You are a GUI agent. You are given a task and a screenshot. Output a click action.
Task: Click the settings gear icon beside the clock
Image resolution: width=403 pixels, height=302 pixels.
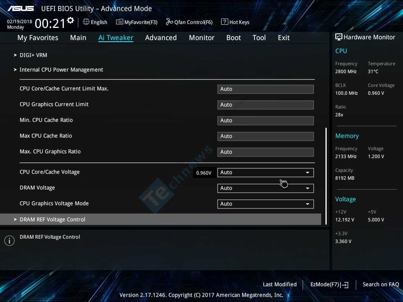coord(70,20)
